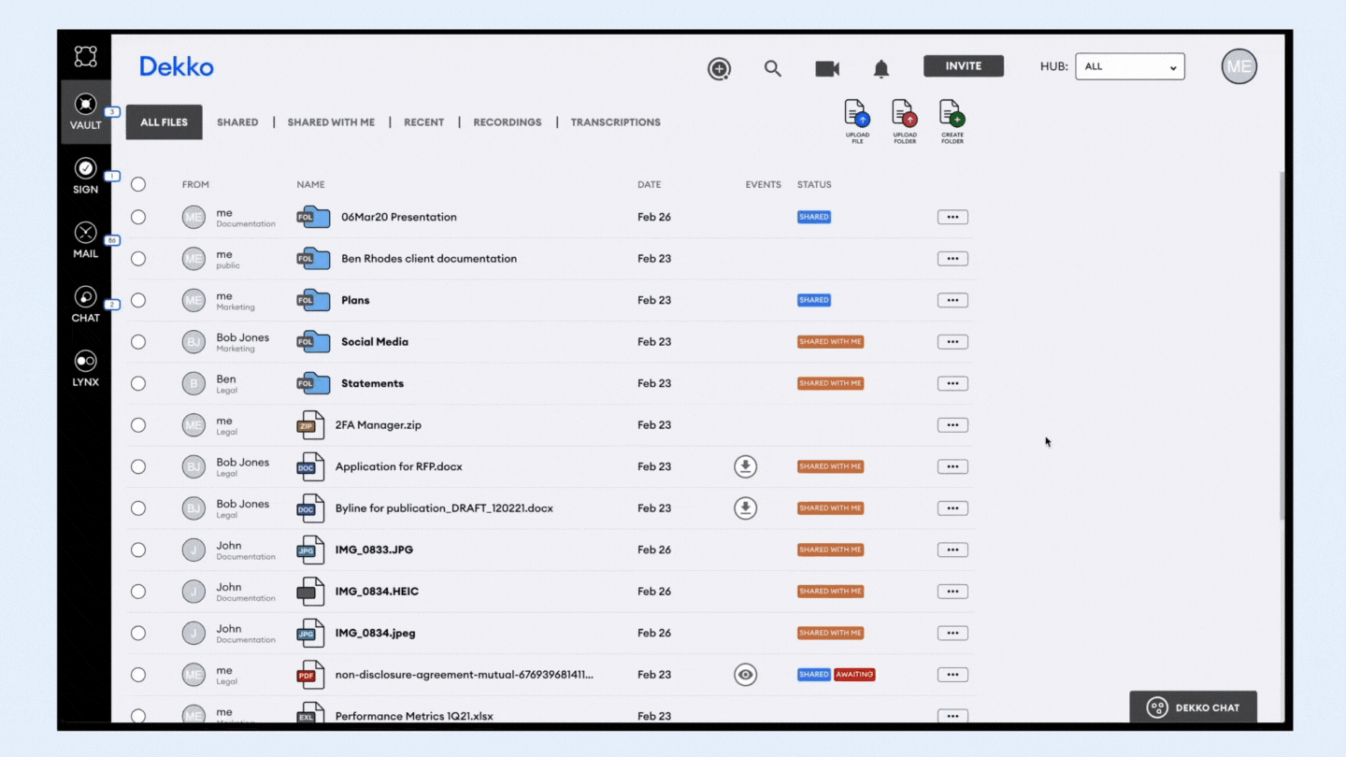Open the Dekko Chat button
Image resolution: width=1346 pixels, height=757 pixels.
pyautogui.click(x=1194, y=707)
